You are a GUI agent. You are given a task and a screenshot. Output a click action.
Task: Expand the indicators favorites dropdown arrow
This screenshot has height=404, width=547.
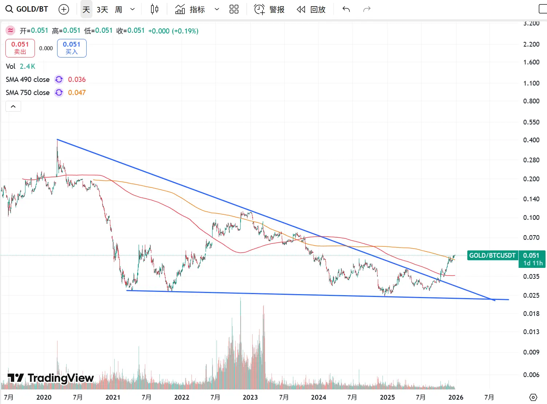tap(217, 9)
